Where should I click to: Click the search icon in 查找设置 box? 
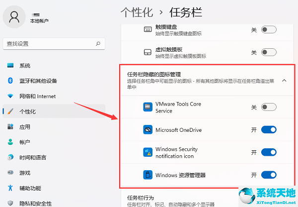click(95, 44)
